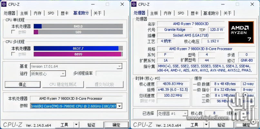
Task: Click extended model value 44
Action: click(x=206, y=60)
